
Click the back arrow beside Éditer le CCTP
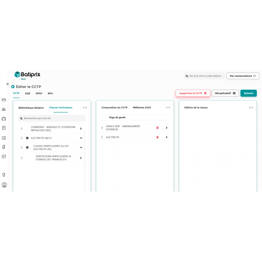click(13, 87)
